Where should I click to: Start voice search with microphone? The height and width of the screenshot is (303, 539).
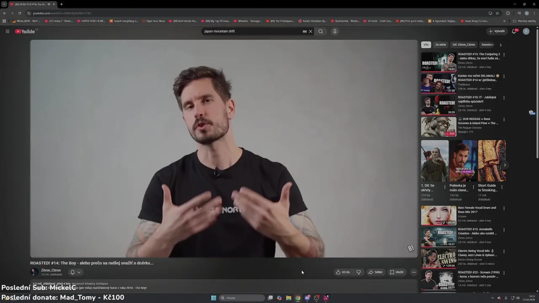[x=335, y=31]
